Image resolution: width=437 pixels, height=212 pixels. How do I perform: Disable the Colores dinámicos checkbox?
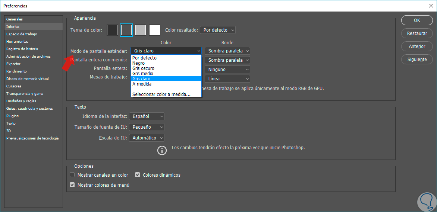[138, 175]
